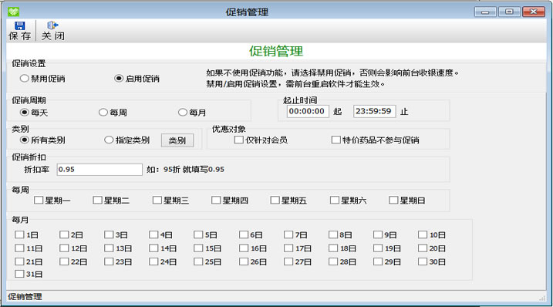Image resolution: width=553 pixels, height=307 pixels.
Task: Select the 指定类别 radio option
Action: pyautogui.click(x=109, y=140)
